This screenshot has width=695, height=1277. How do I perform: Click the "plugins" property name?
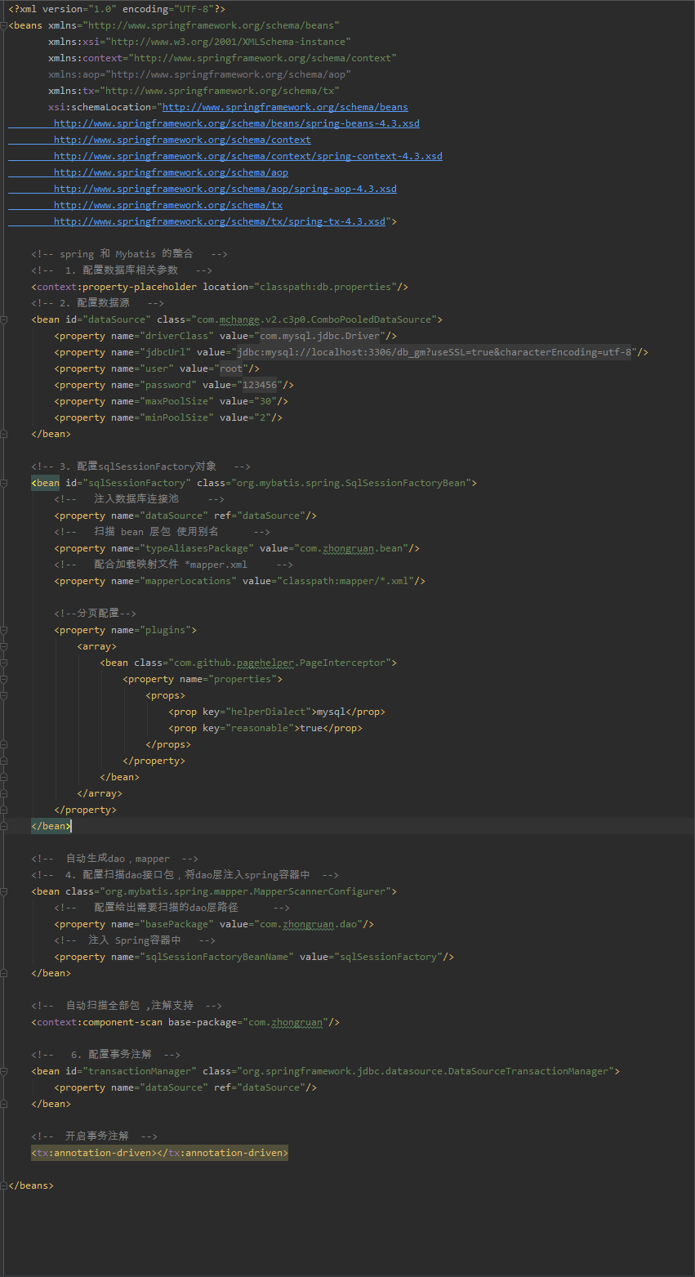click(x=167, y=630)
